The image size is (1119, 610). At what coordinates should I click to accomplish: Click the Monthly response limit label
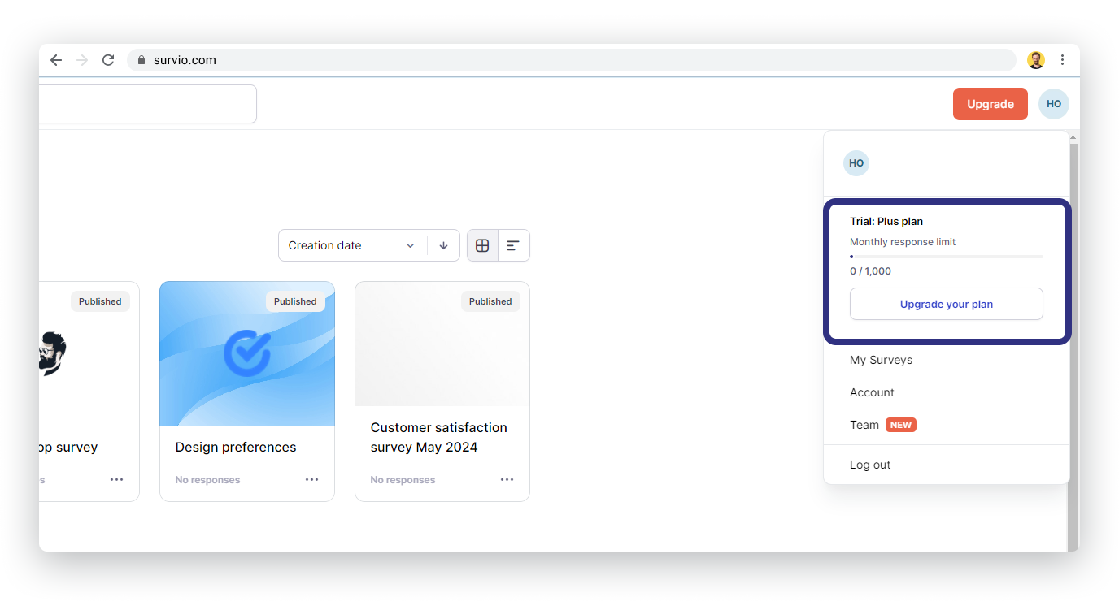pyautogui.click(x=903, y=242)
